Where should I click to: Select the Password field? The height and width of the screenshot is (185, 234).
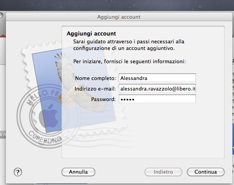pyautogui.click(x=157, y=99)
